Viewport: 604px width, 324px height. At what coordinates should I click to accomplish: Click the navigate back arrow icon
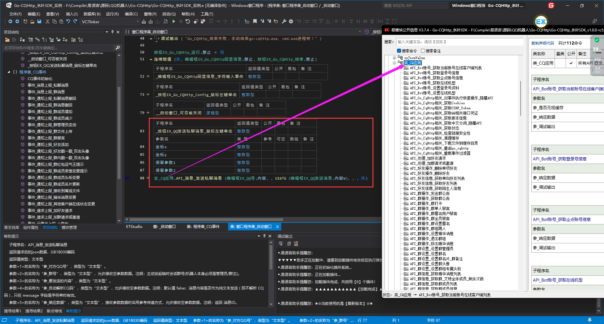coord(10,21)
